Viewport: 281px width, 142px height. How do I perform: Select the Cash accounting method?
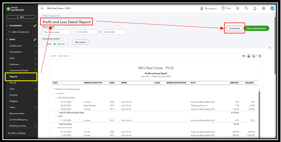click(x=44, y=44)
